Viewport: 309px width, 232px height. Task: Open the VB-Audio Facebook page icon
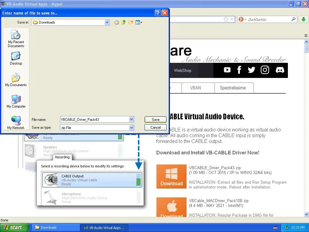click(239, 70)
